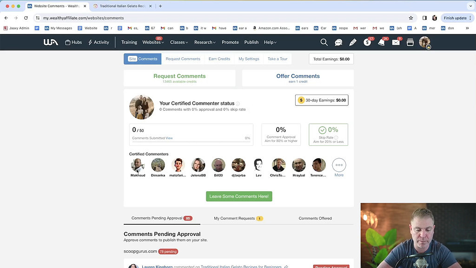
Task: Check inbox using the envelope icon
Action: point(396,42)
